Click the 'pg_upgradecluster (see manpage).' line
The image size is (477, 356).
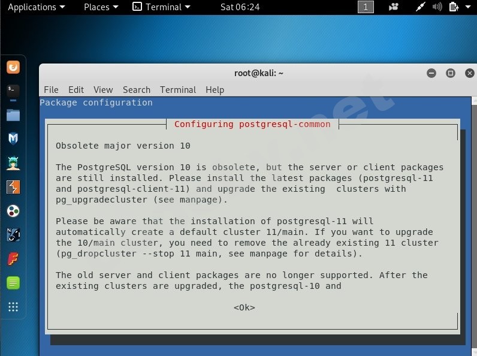tap(141, 200)
